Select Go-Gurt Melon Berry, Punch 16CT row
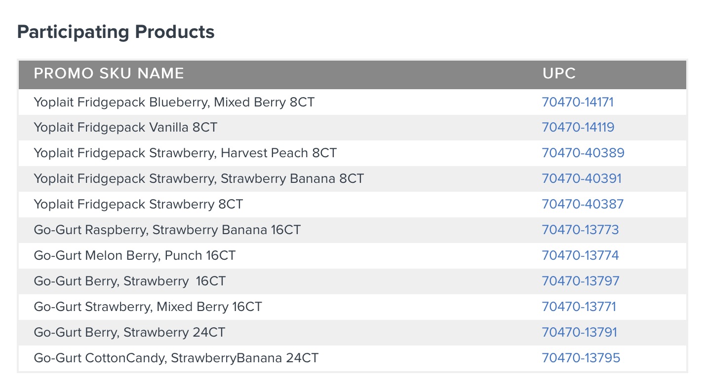Image resolution: width=706 pixels, height=380 pixels. coord(353,256)
